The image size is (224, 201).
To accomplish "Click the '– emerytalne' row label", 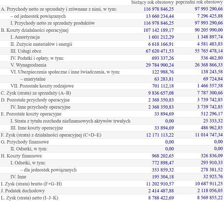I will tap(33, 79).
